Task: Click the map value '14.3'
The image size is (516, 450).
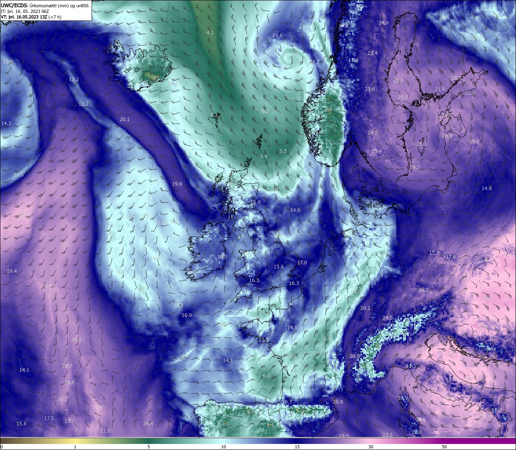Action: 6,123
